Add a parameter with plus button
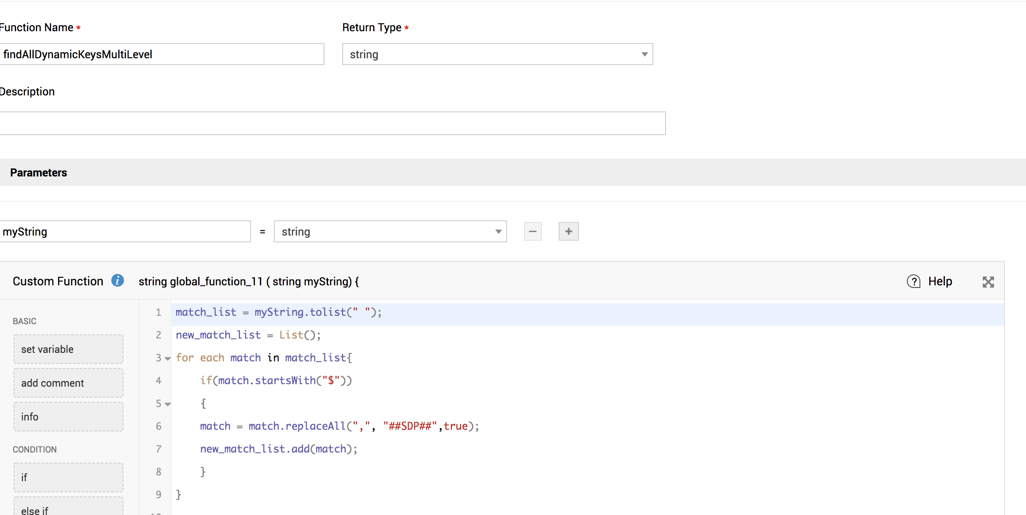 pos(568,231)
